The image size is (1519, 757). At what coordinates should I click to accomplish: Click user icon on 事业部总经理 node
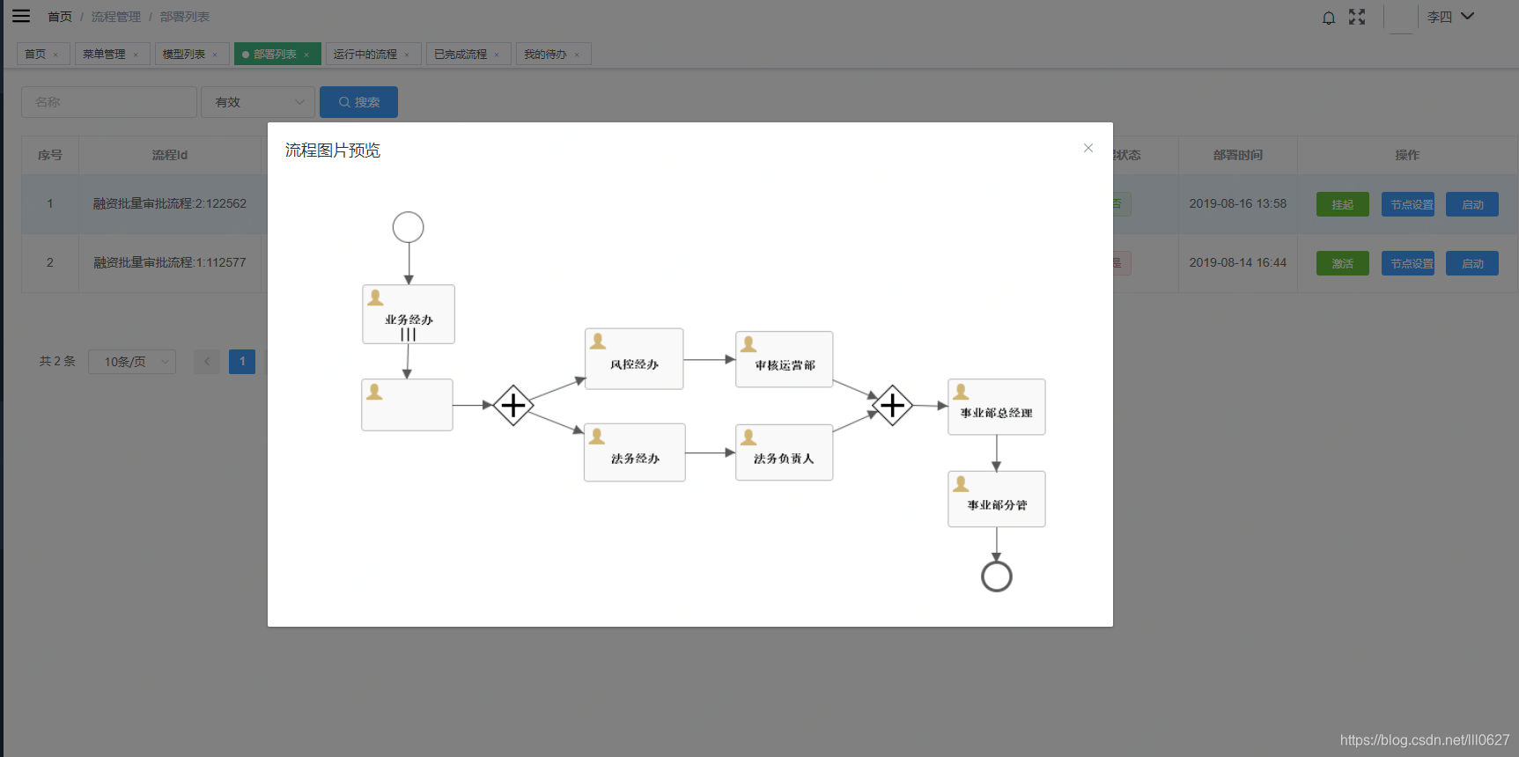point(961,392)
